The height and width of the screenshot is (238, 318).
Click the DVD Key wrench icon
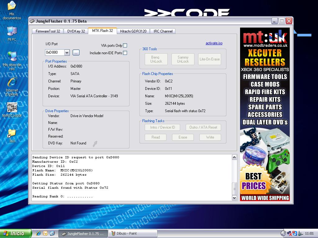(x=95, y=143)
